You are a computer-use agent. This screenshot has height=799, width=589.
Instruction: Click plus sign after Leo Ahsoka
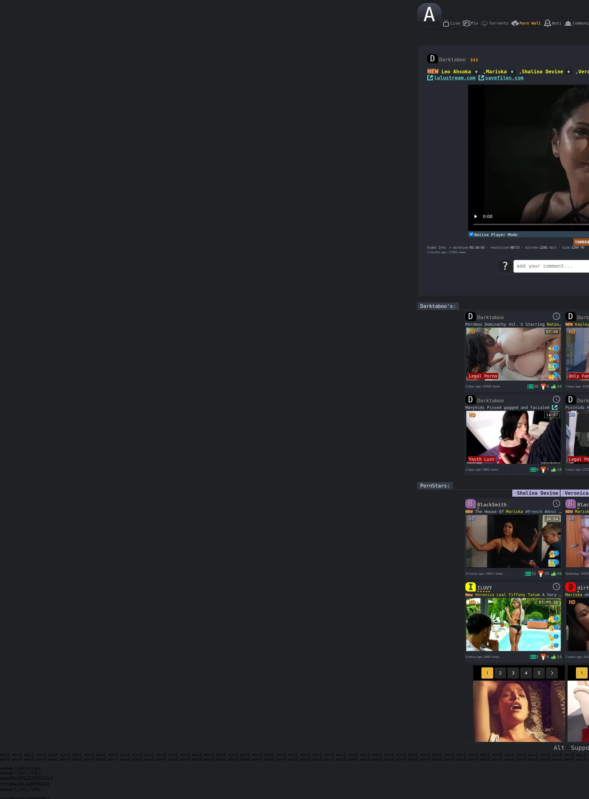click(x=476, y=72)
